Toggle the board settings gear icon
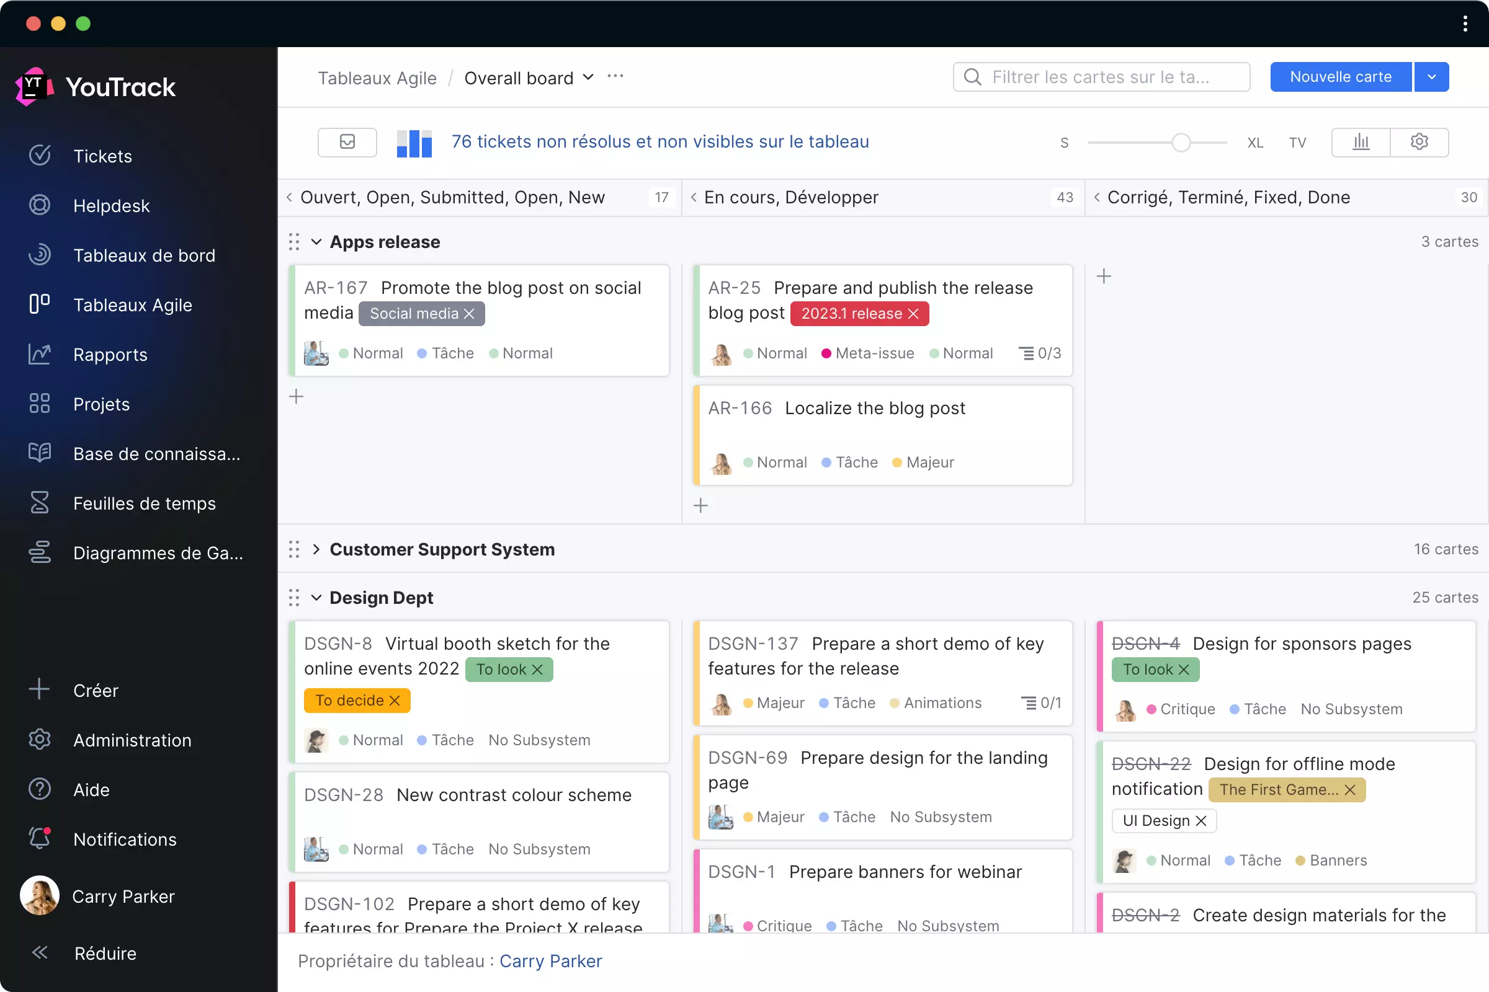1489x992 pixels. coord(1420,142)
